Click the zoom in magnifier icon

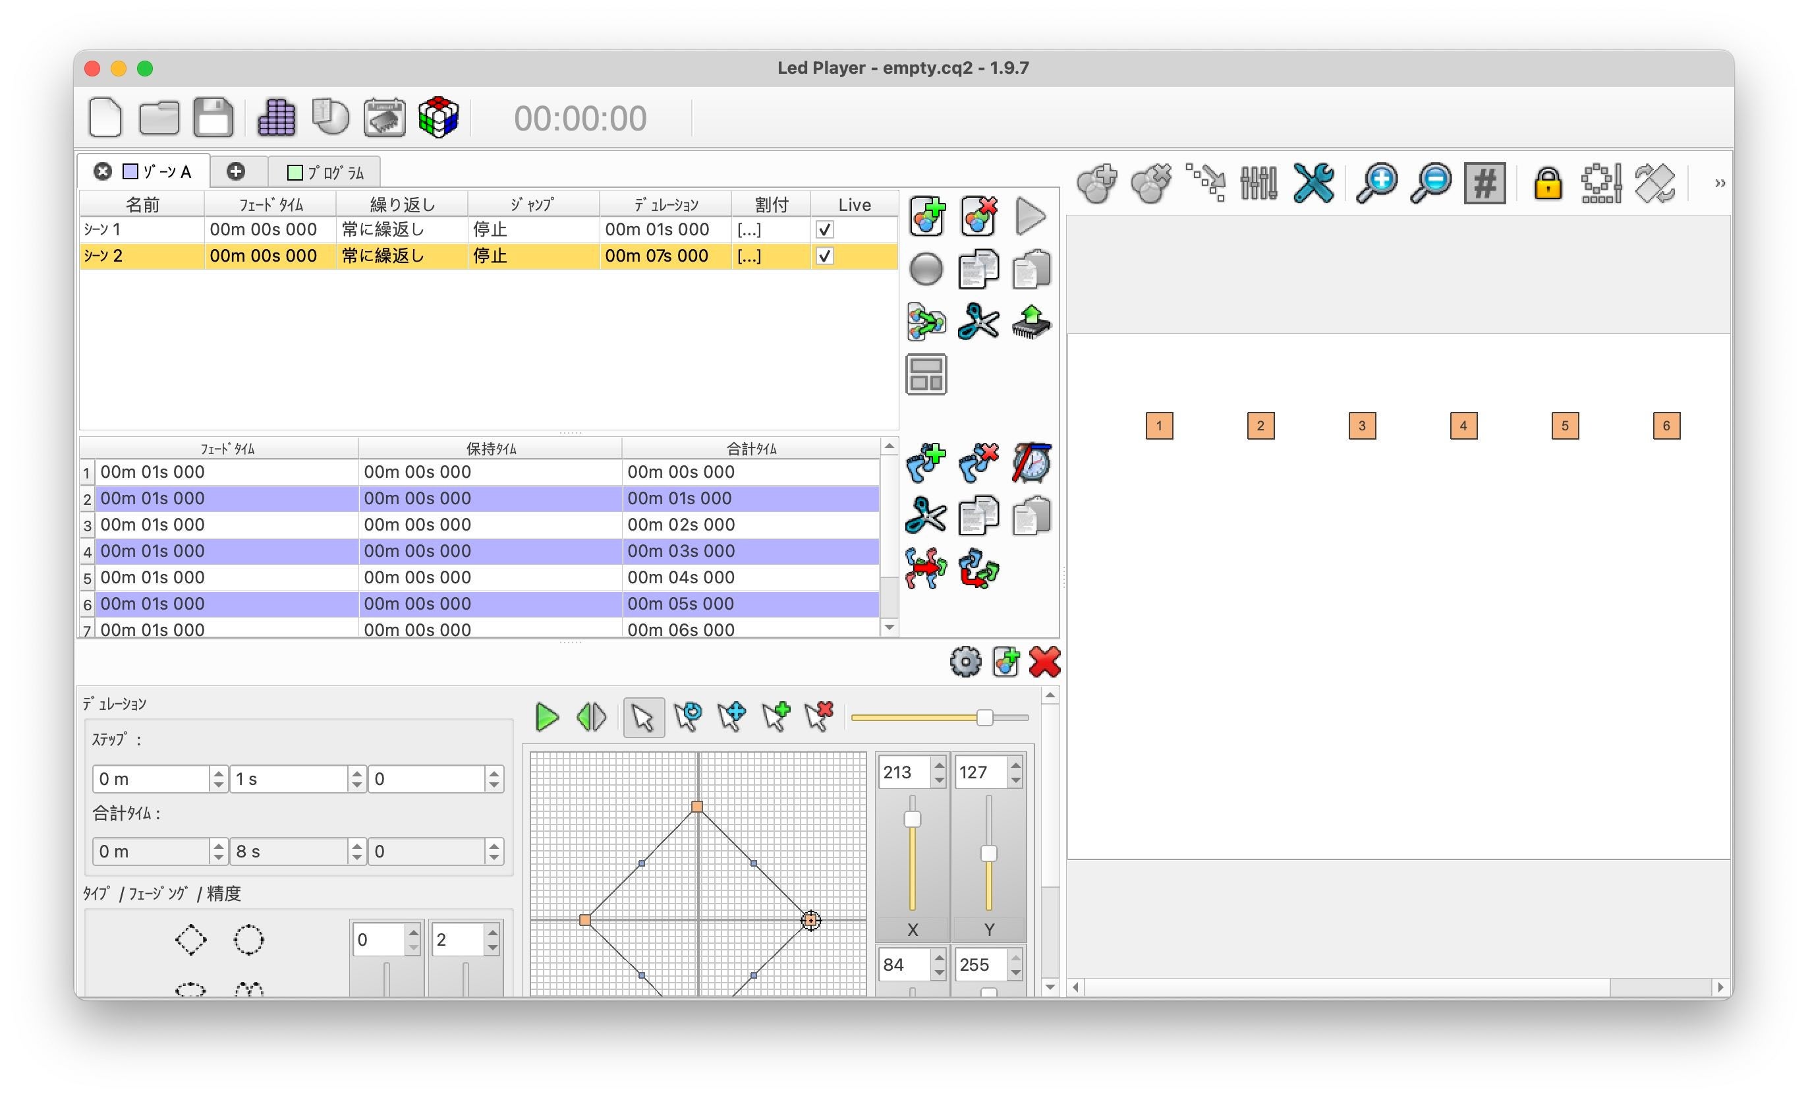click(1376, 183)
